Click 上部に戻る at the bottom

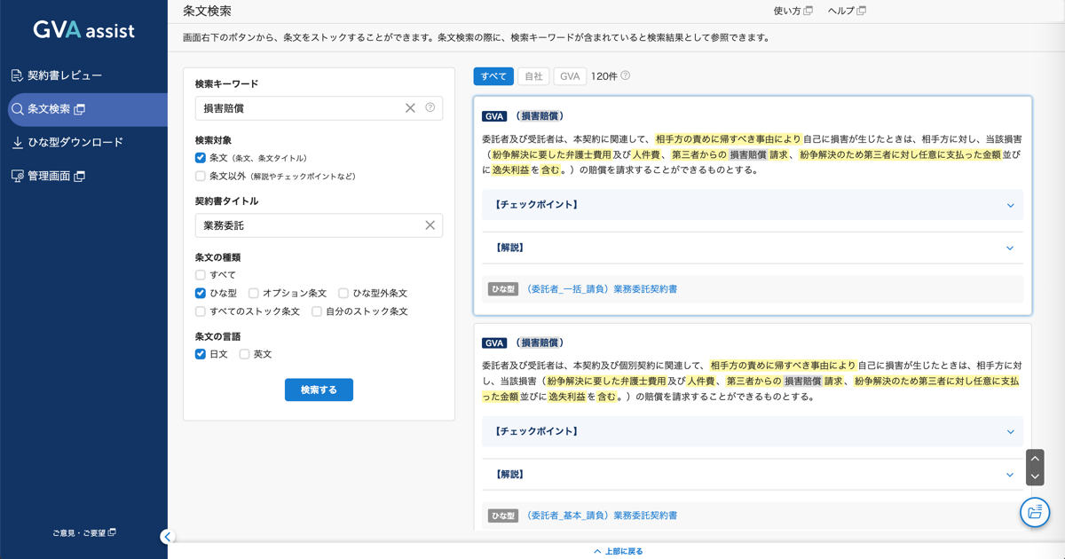point(619,551)
